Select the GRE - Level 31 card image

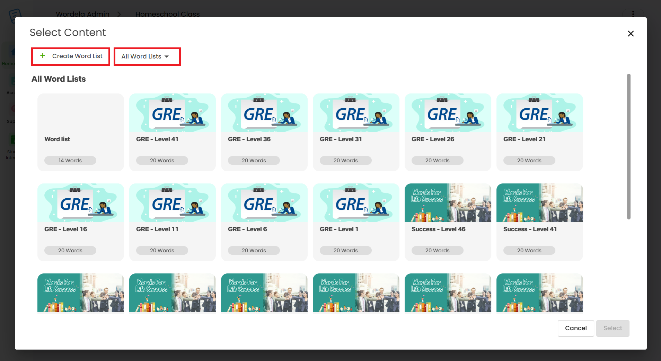356,113
